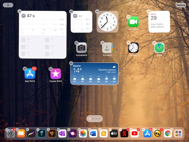Screen dimensions: 189x142
Task: Select the Madrid weather widget
Action: 94,74
